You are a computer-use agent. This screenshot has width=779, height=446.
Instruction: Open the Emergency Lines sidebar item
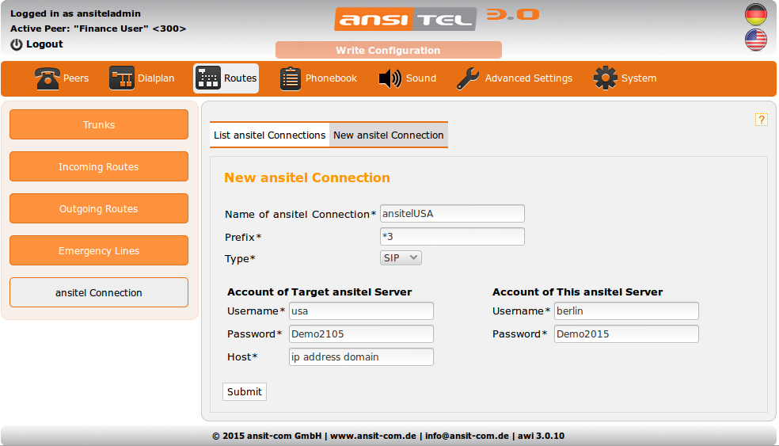pyautogui.click(x=99, y=250)
